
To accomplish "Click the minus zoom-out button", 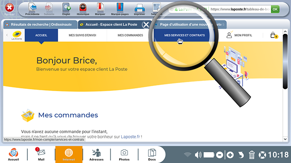I will [219, 155].
